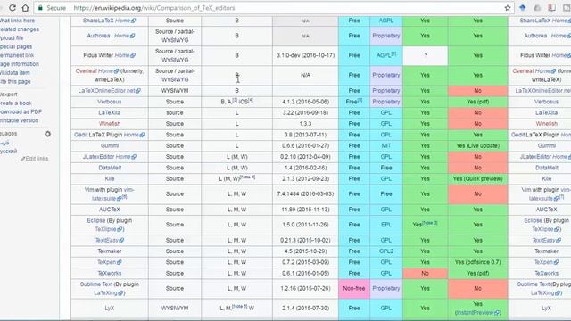The width and height of the screenshot is (571, 321).
Task: Go to the browser home page icon
Action: click(25, 8)
